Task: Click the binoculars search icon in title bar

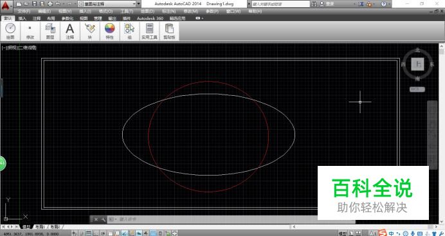Action: click(x=314, y=4)
